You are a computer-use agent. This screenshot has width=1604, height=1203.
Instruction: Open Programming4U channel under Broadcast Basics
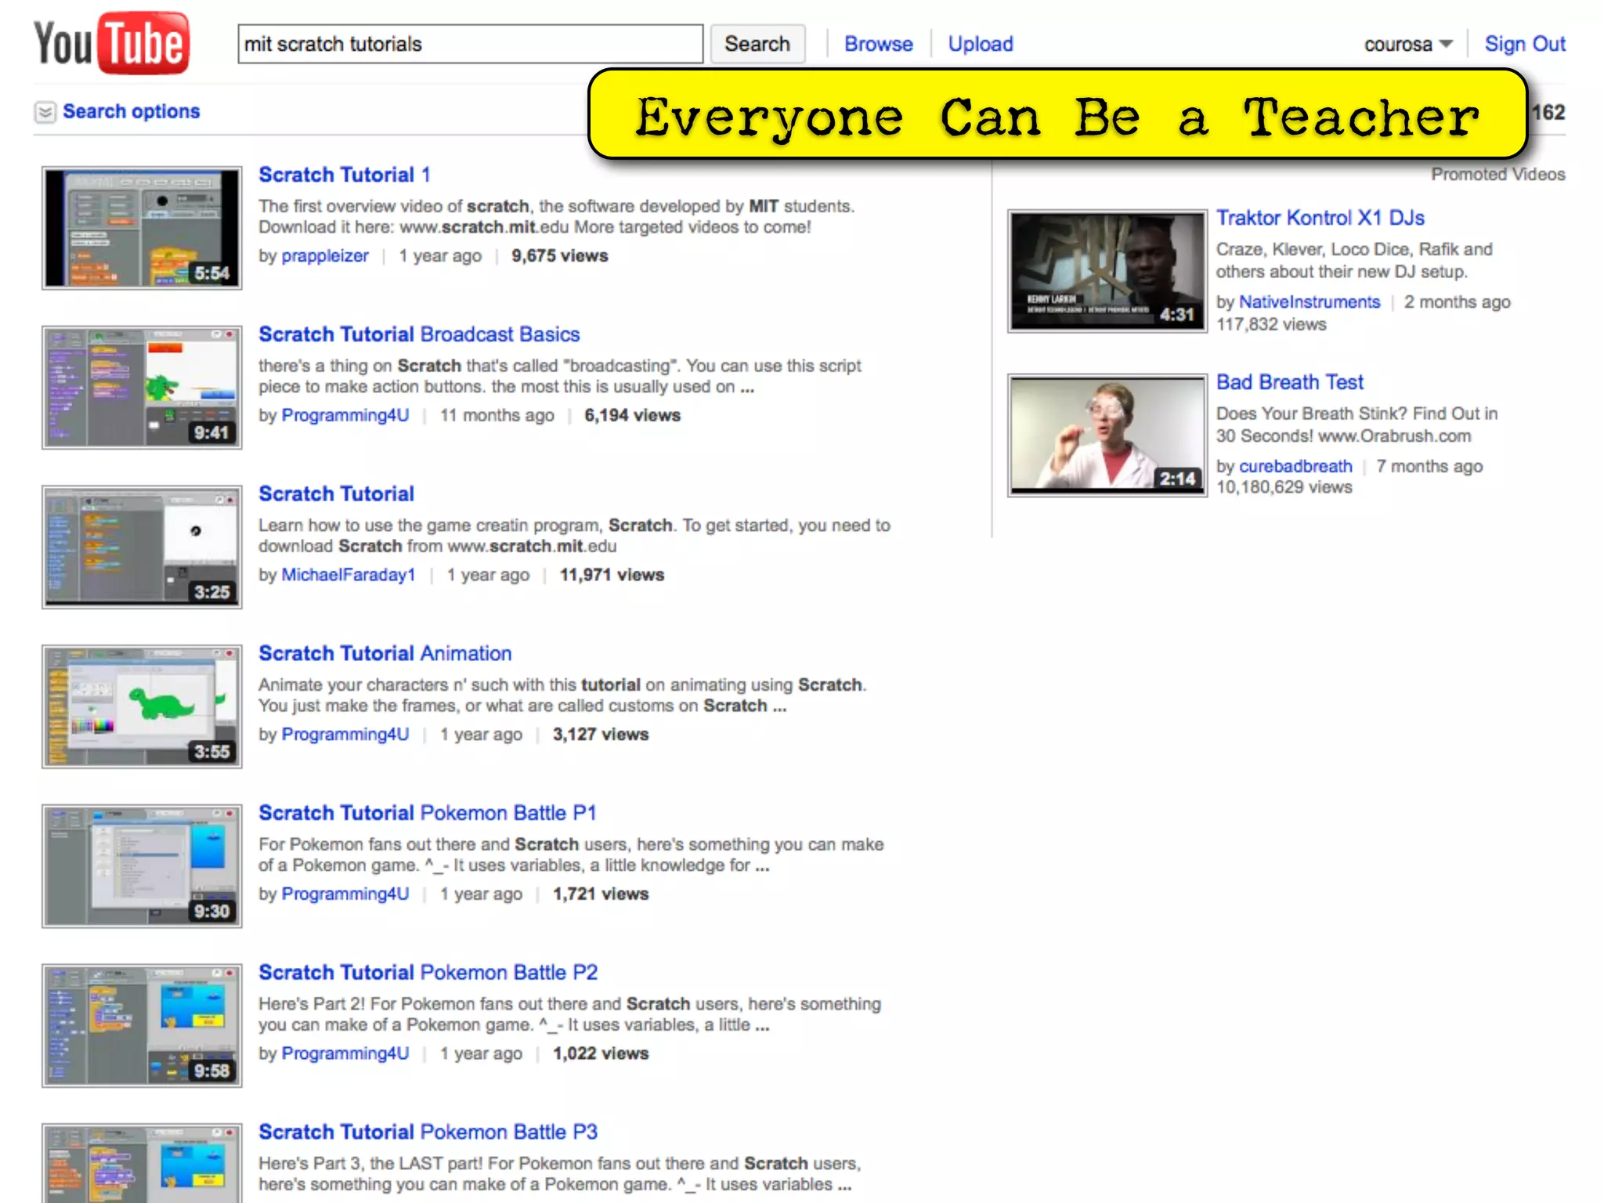(x=345, y=415)
